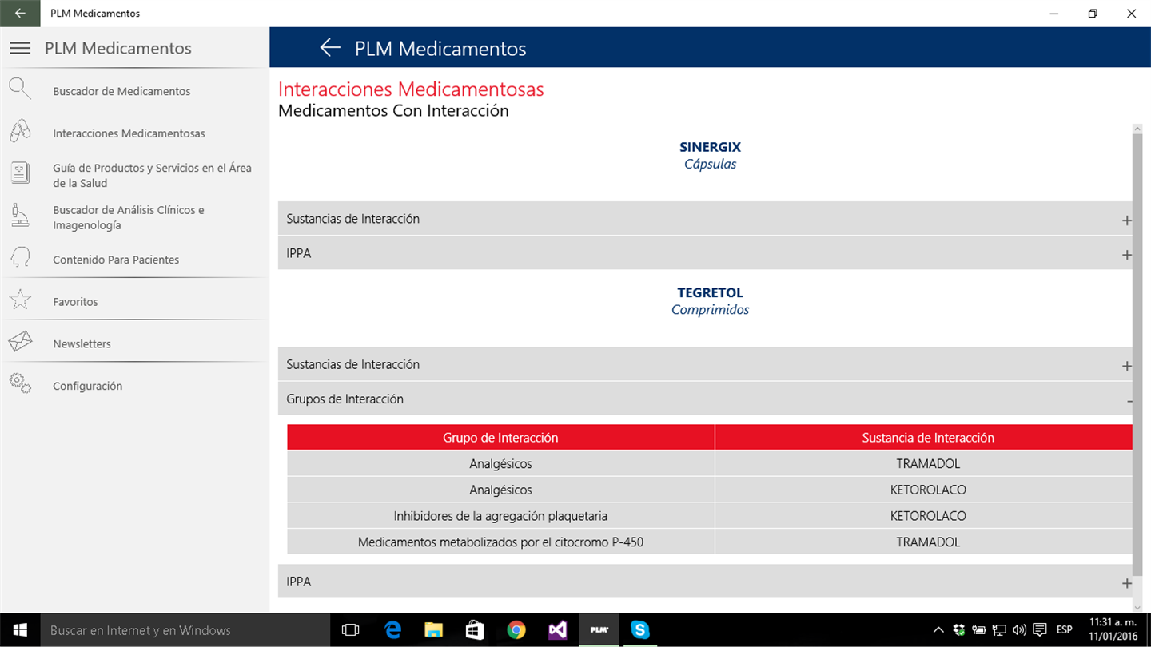Click the head icon for Contenido Para Pacientes

pyautogui.click(x=20, y=258)
